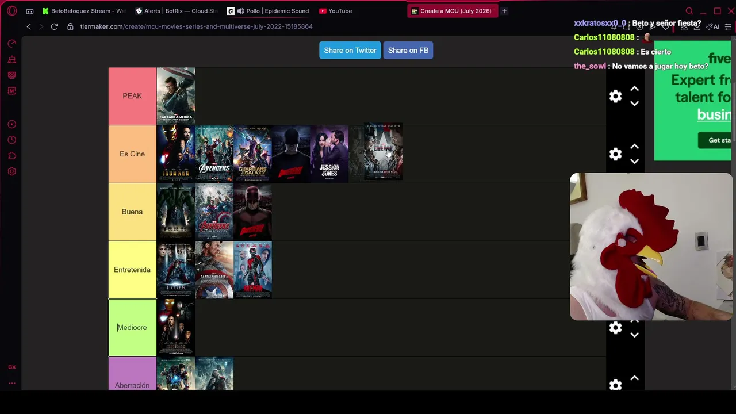Screen dimensions: 736x414
Task: Select the Iron Man poster in Es Cine
Action: click(x=176, y=154)
